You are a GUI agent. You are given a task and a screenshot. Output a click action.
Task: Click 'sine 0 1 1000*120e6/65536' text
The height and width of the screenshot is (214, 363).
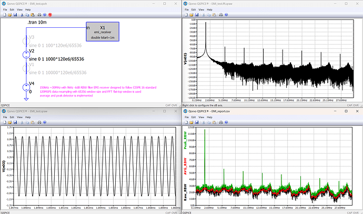pos(56,59)
